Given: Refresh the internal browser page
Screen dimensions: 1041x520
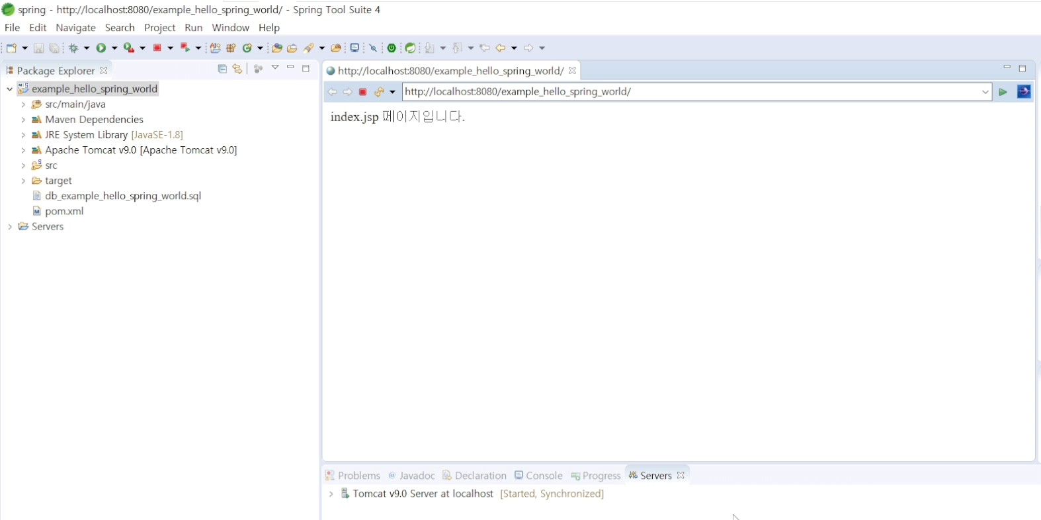Looking at the screenshot, I should [378, 92].
